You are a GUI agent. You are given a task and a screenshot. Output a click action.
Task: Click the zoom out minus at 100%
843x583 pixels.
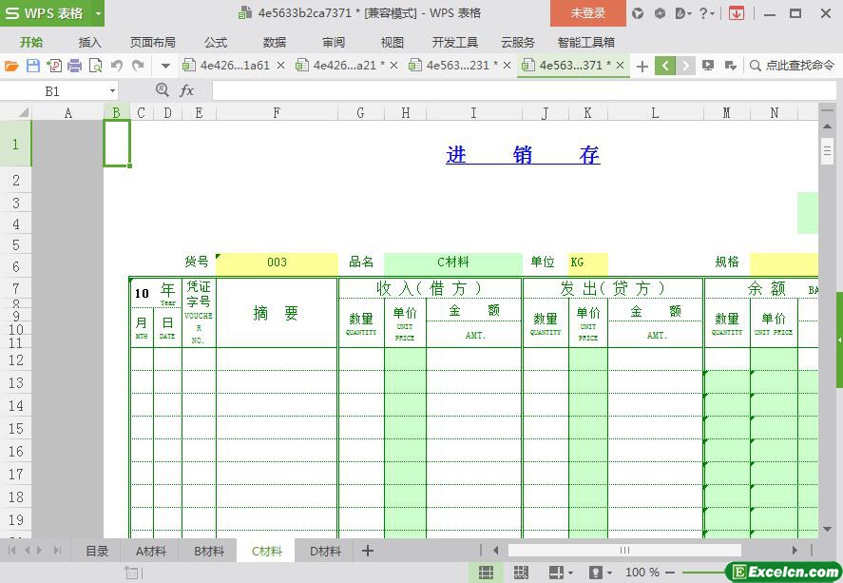coord(670,573)
